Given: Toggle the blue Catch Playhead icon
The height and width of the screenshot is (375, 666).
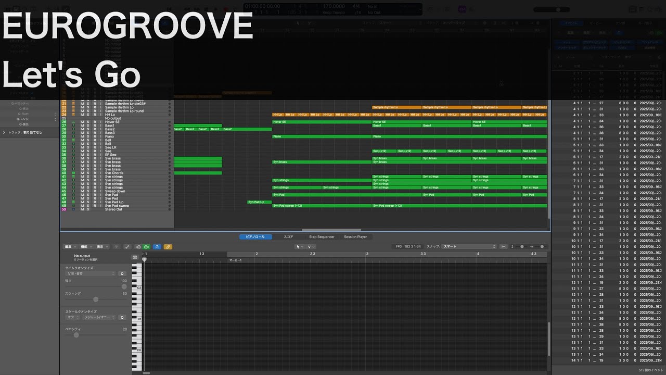Looking at the screenshot, I should (x=157, y=247).
